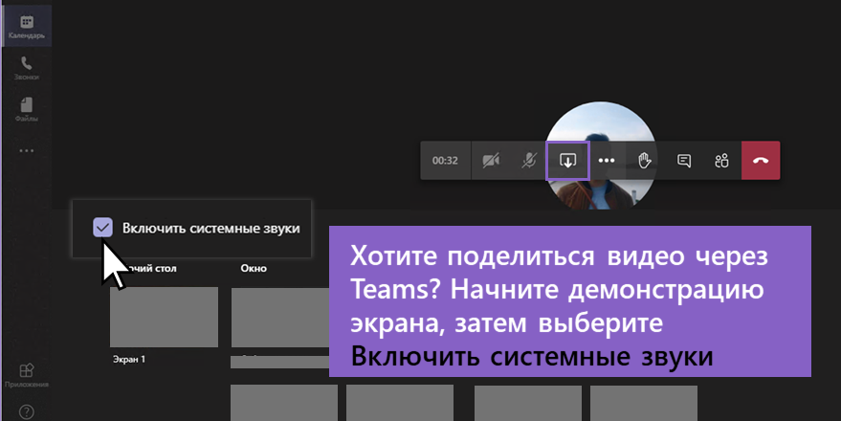
Task: Toggle the camera in the call toolbar
Action: (491, 161)
